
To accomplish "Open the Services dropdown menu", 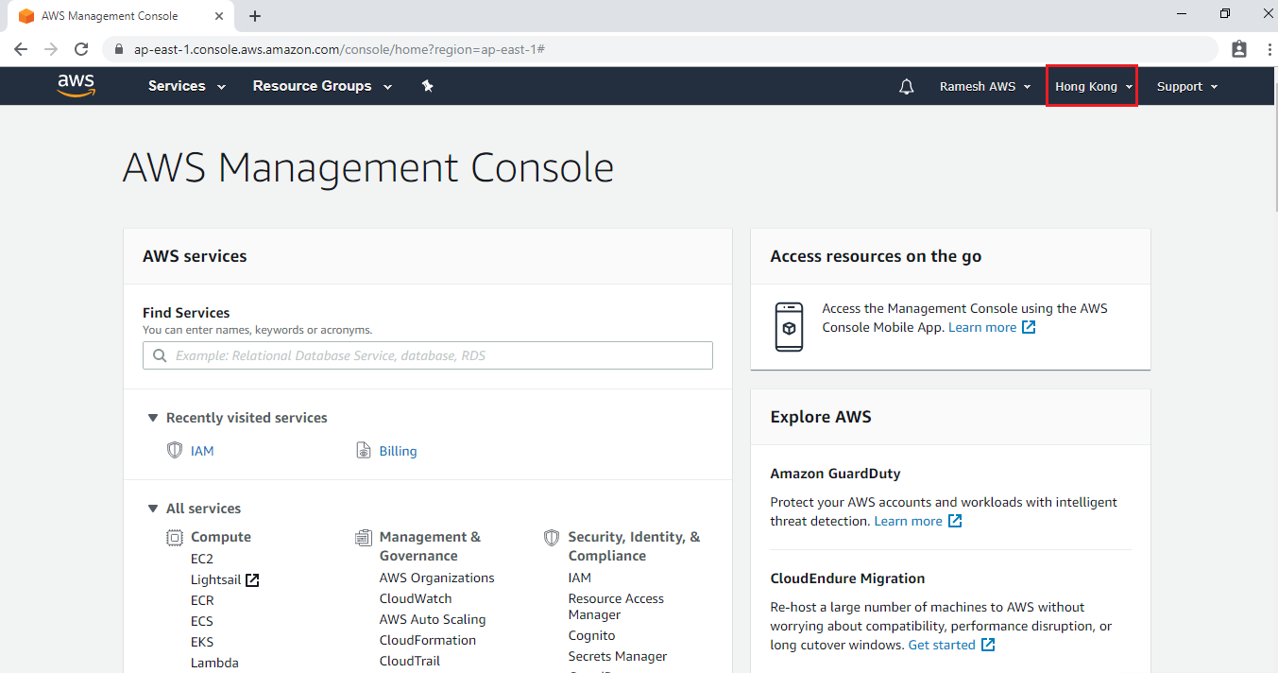I will 187,86.
